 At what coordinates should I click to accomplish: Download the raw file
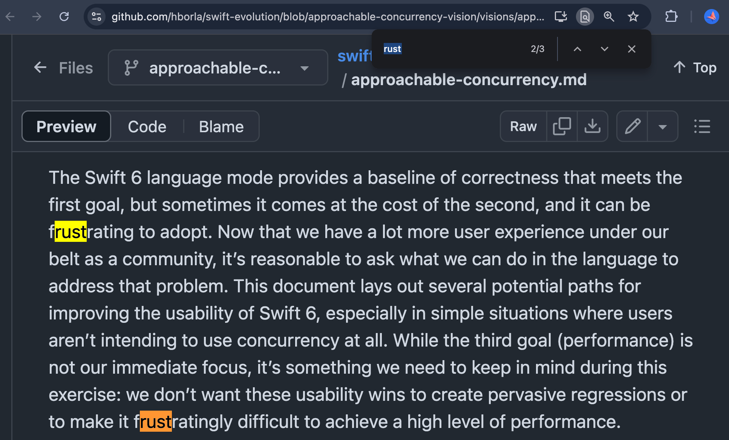[x=592, y=127]
